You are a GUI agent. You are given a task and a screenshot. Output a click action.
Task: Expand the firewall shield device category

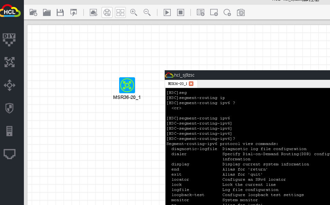(x=9, y=108)
